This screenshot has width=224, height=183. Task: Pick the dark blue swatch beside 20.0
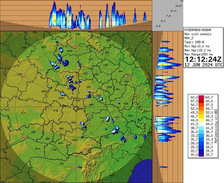pyautogui.click(x=201, y=155)
